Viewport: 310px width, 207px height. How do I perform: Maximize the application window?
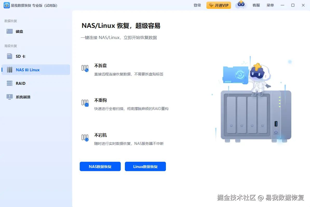click(293, 5)
